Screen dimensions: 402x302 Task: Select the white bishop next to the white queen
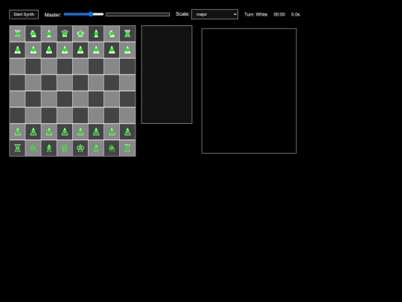49,148
